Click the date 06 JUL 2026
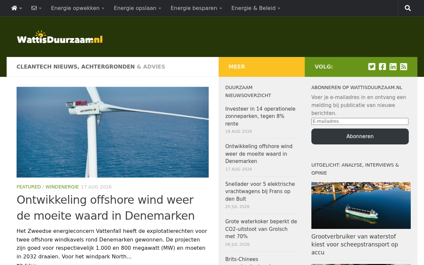 (x=238, y=244)
